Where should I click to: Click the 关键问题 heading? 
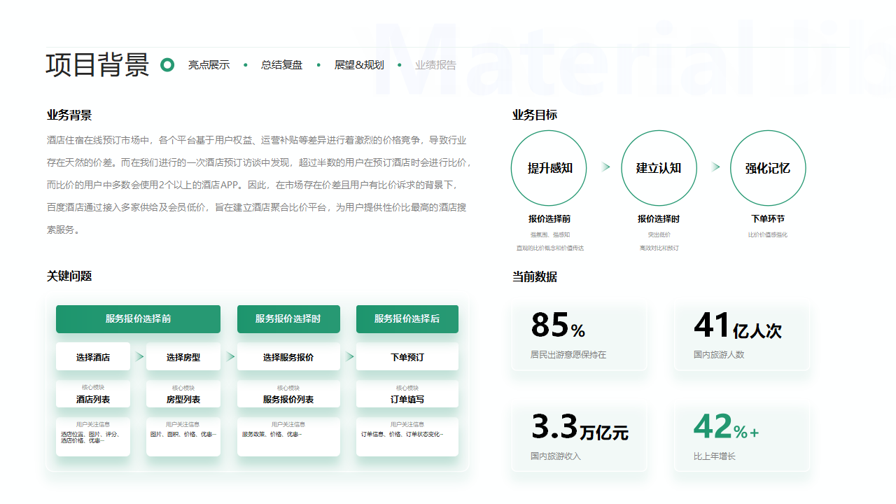69,276
